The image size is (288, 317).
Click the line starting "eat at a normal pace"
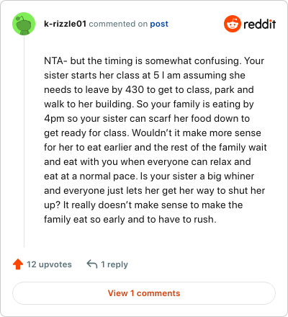click(149, 177)
